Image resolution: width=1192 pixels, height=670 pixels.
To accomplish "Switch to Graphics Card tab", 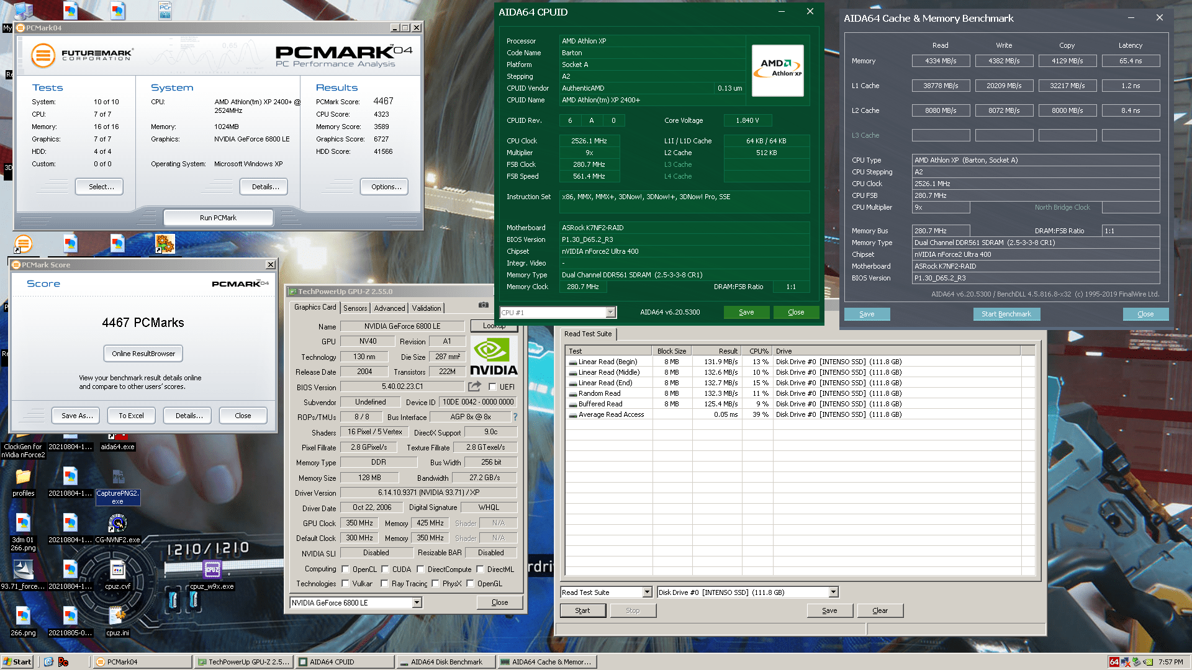I will click(x=315, y=307).
